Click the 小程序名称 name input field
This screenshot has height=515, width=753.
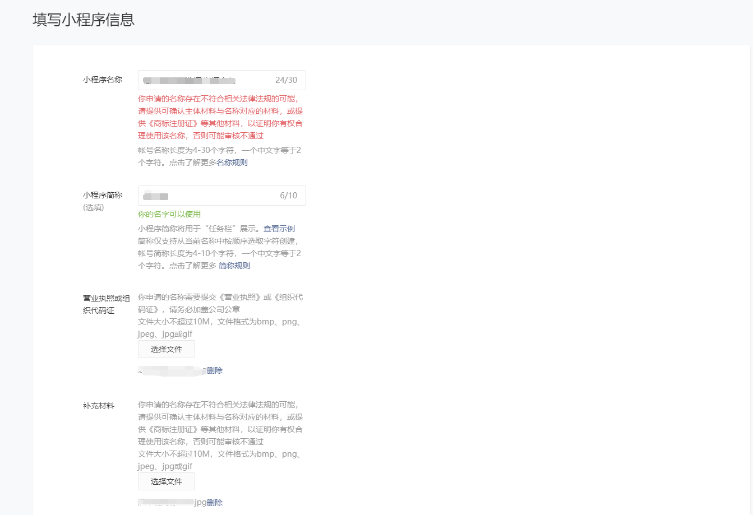(x=205, y=80)
